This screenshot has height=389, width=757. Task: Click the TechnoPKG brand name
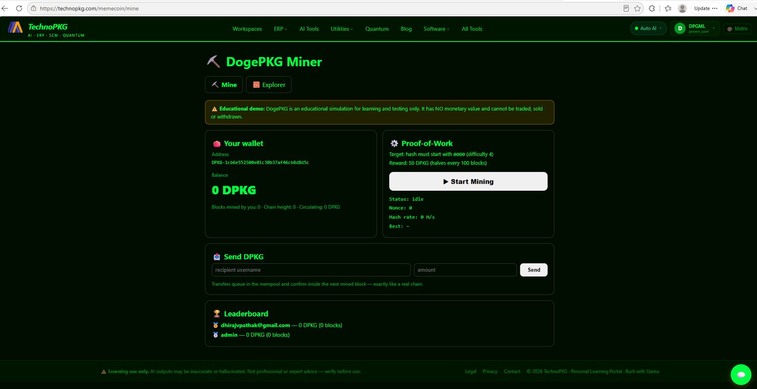tap(48, 27)
